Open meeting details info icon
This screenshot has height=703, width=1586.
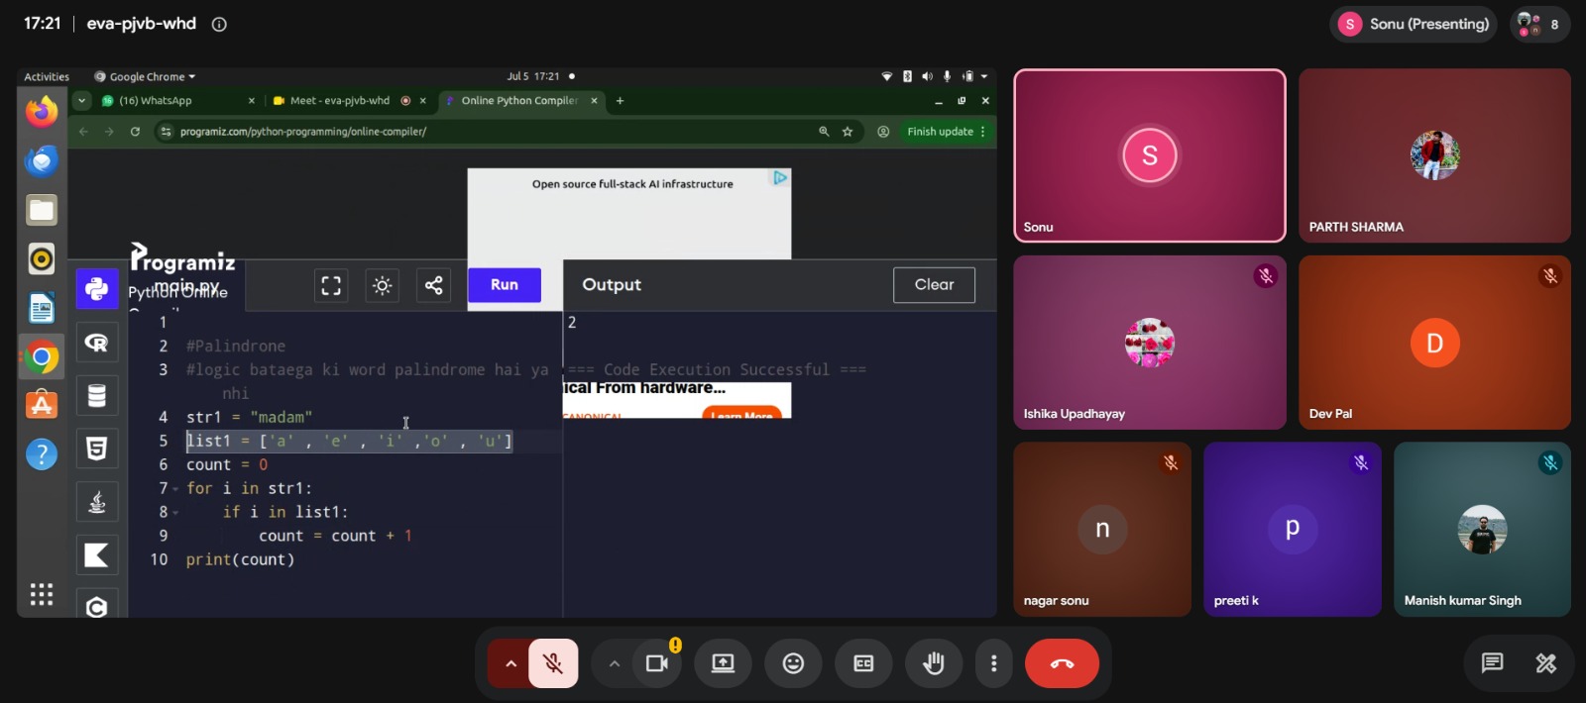pyautogui.click(x=219, y=24)
